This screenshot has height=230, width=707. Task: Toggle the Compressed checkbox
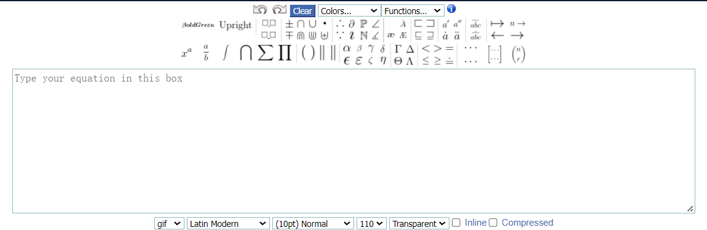click(x=493, y=223)
